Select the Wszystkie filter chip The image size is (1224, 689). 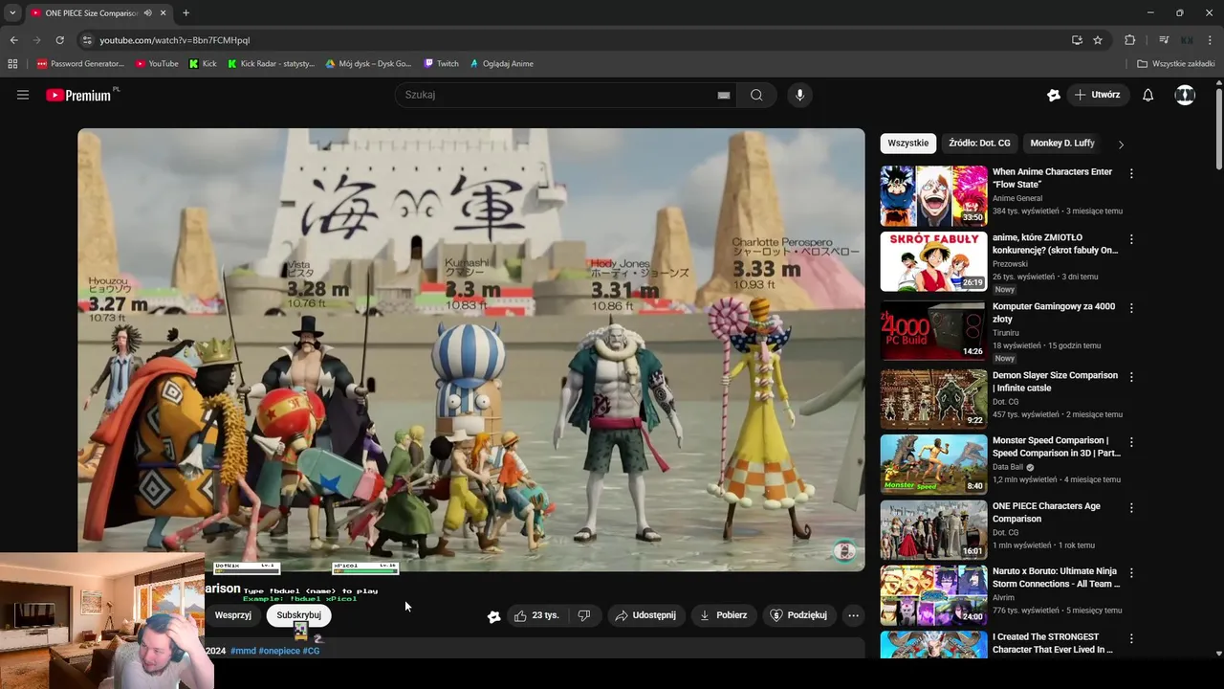(x=907, y=143)
